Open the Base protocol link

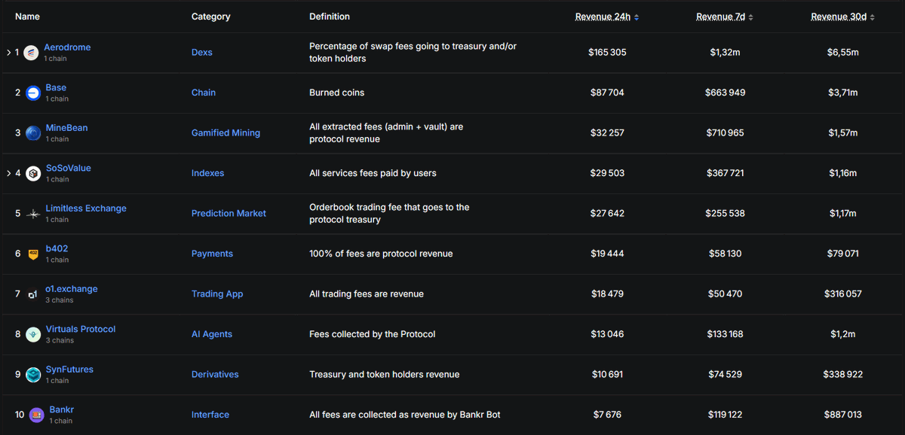pos(56,88)
